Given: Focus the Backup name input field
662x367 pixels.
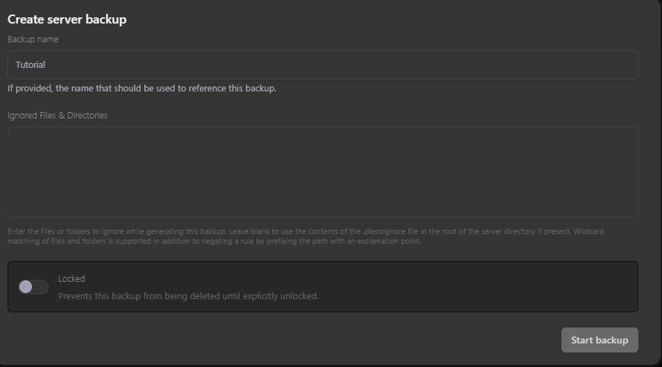Looking at the screenshot, I should tap(322, 64).
